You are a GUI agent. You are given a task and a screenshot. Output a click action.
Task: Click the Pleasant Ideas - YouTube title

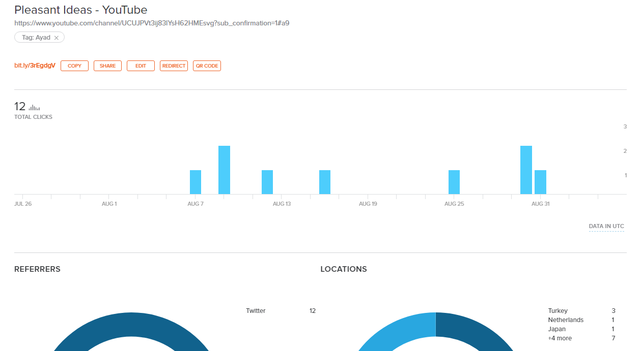point(80,10)
